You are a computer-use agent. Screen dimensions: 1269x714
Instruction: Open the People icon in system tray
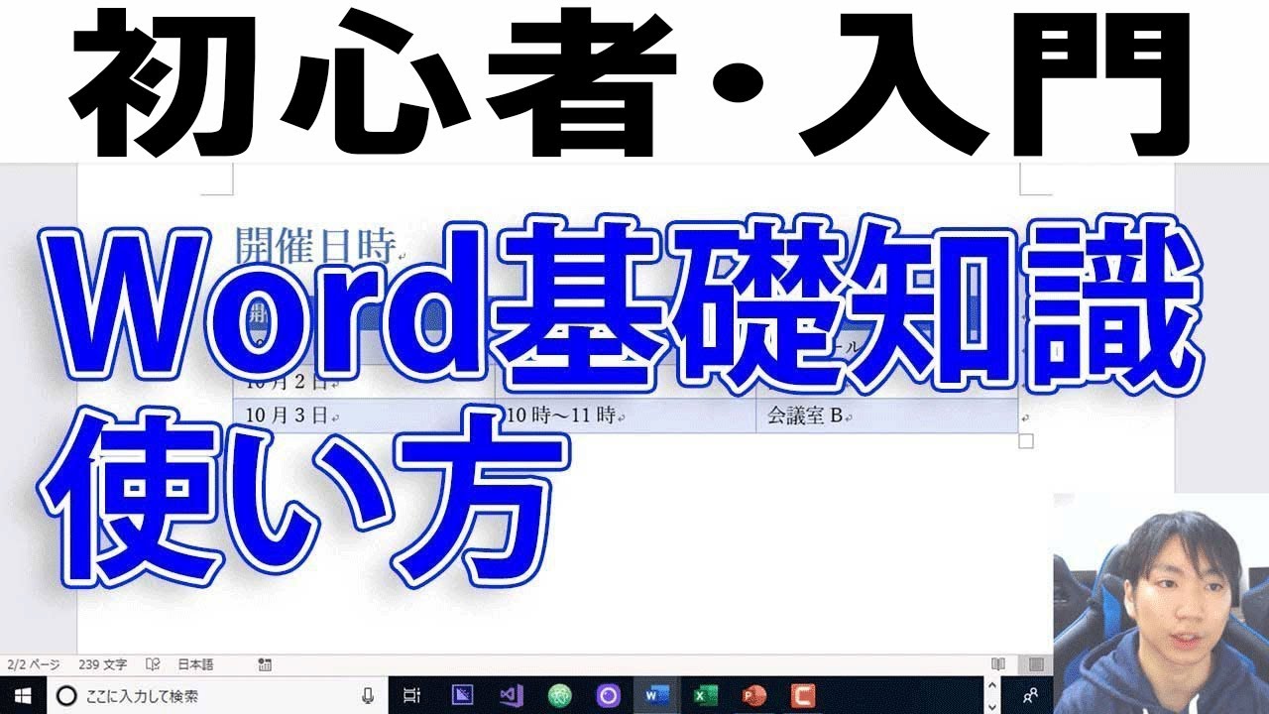(x=1032, y=695)
